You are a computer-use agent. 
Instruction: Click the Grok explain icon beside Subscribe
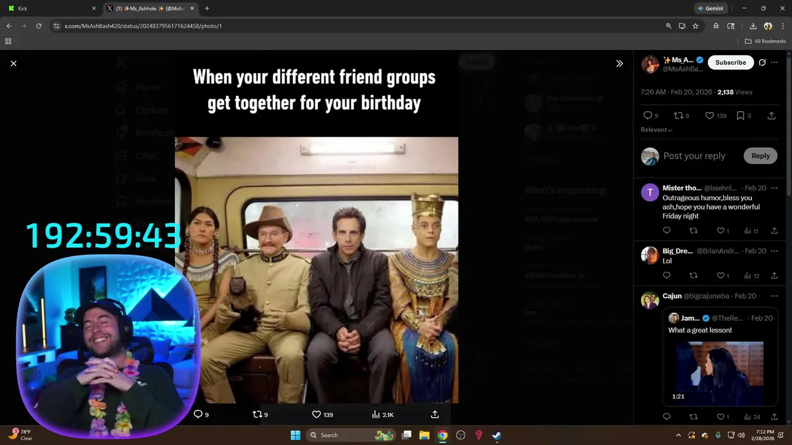(762, 62)
